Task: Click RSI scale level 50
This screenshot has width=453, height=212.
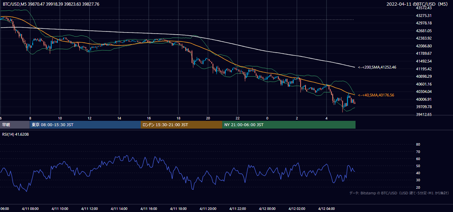Action: point(418,166)
